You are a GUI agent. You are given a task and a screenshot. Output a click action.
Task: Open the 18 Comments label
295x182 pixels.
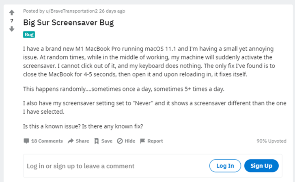[x=47, y=141]
